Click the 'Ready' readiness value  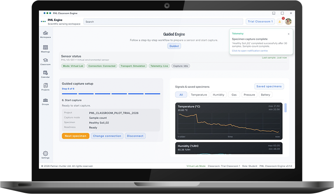click(x=93, y=128)
